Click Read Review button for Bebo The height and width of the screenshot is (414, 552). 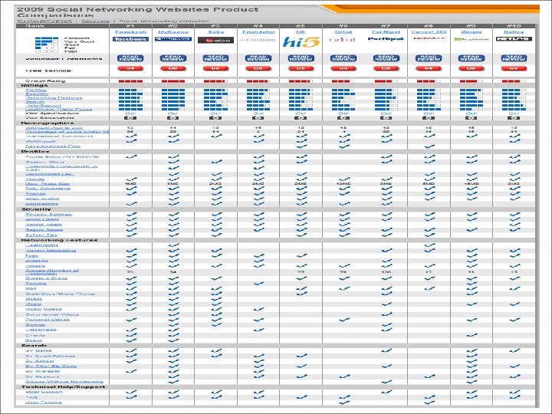coord(215,58)
